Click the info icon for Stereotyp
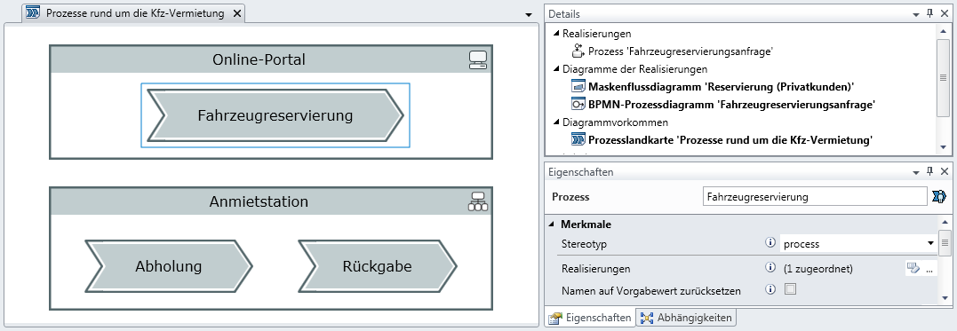957x331 pixels. click(x=770, y=243)
